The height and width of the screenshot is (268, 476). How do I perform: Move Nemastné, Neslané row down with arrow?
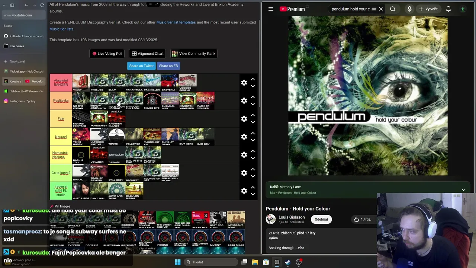pyautogui.click(x=253, y=158)
